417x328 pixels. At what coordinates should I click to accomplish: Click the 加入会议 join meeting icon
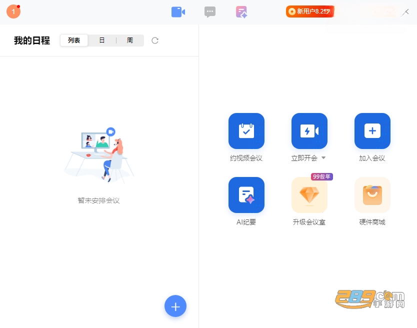(x=372, y=131)
